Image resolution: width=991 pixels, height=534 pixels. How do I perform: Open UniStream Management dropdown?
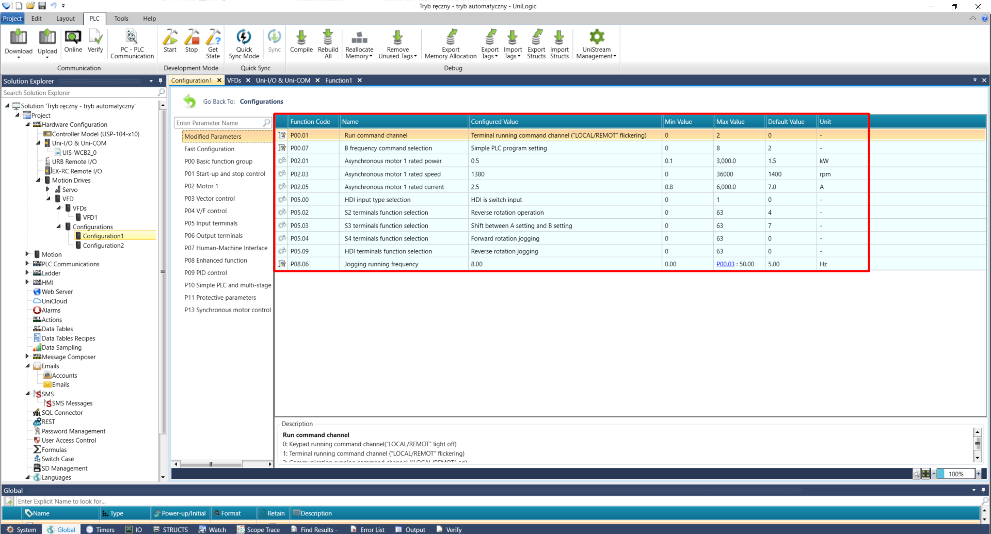click(596, 44)
